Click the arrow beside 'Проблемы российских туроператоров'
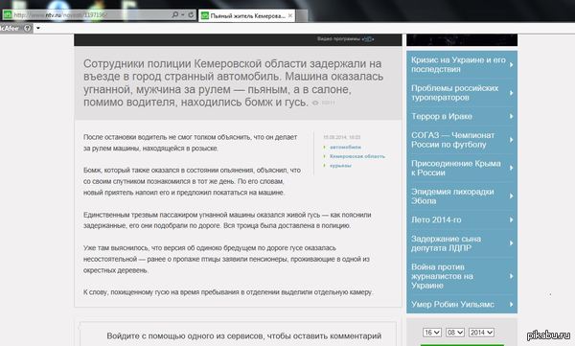Viewport: 575px width, 346px height. pyautogui.click(x=511, y=93)
